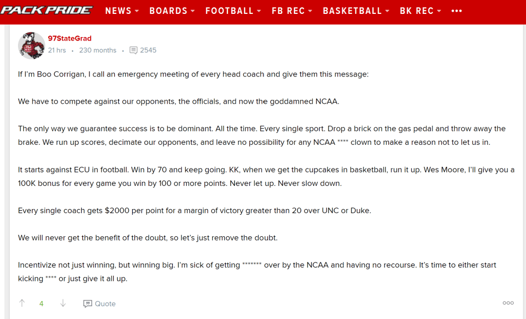Show more navigation options via three dots
Image resolution: width=526 pixels, height=319 pixels.
pos(457,11)
